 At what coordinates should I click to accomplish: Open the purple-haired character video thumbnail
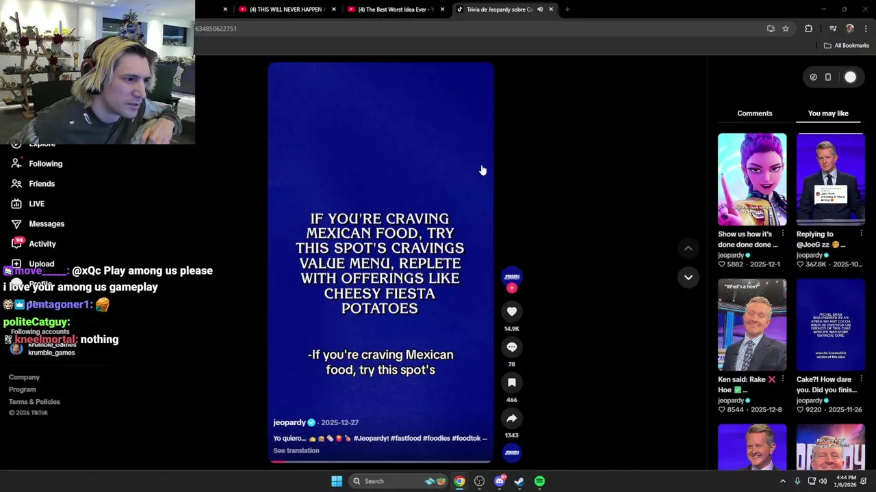(752, 179)
